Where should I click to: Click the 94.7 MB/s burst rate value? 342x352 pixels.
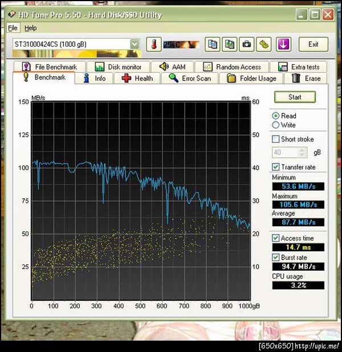coord(298,267)
